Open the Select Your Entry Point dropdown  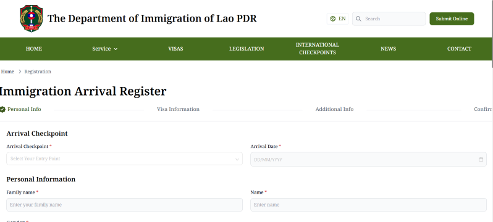tap(125, 158)
